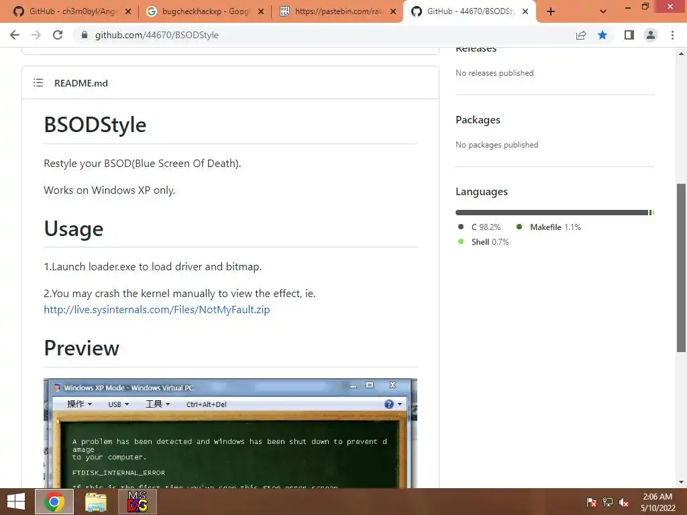Viewport: 687px width, 515px height.
Task: Click 'Launch loader.exe' instruction text
Action: [x=153, y=267]
